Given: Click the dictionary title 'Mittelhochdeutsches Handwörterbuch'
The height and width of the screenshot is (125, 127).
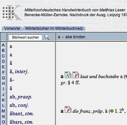Looking at the screenshot, I should pos(58,10).
